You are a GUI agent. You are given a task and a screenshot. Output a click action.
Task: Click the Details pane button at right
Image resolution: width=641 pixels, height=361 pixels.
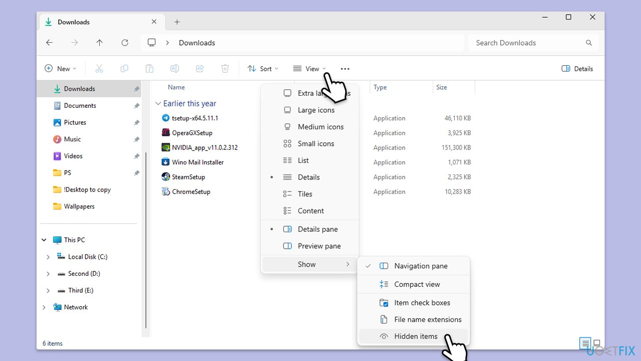coord(577,69)
